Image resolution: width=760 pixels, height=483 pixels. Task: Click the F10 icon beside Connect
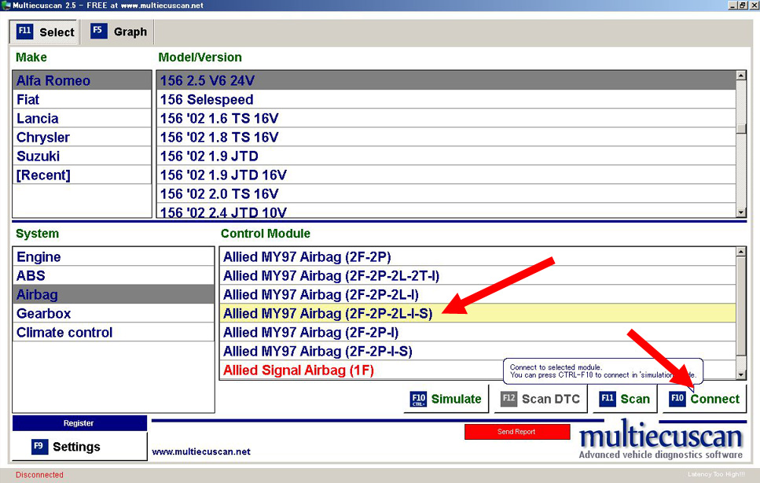pyautogui.click(x=677, y=399)
